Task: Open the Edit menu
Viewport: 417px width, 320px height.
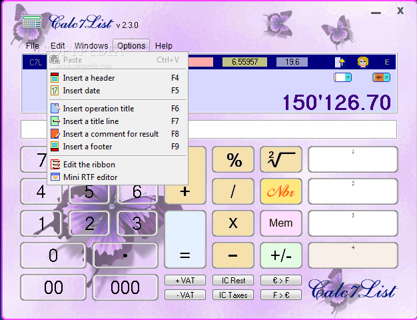Action: click(x=58, y=46)
